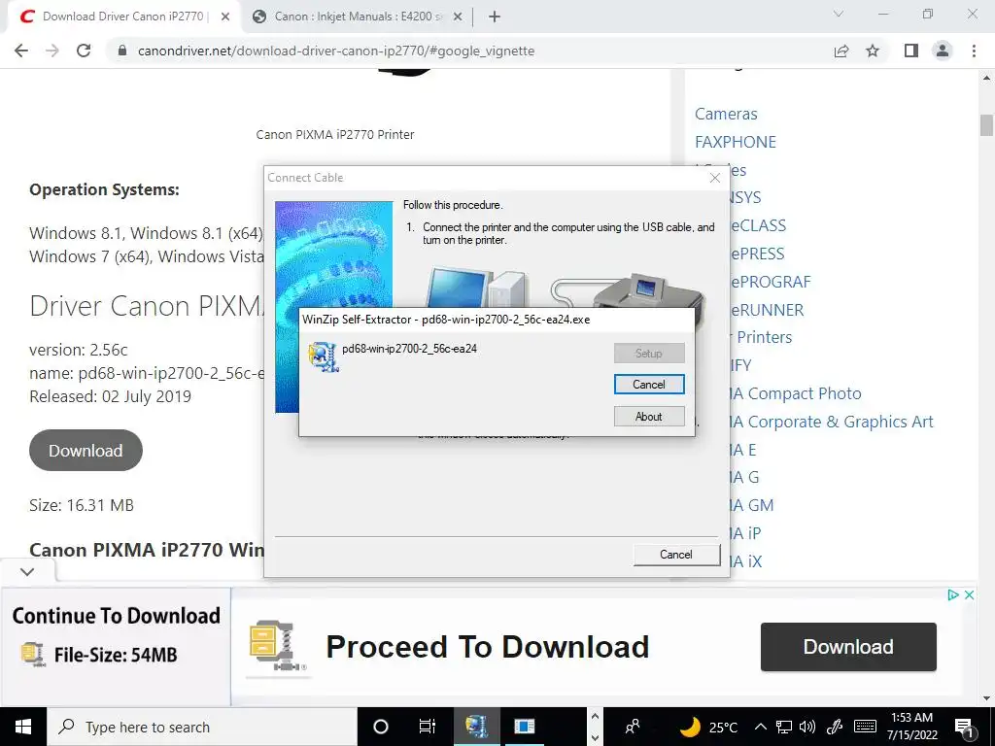Collapse the bottom ad with chevron

[x=27, y=571]
